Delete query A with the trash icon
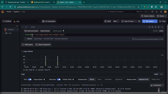This screenshot has width=168, height=94. coord(159,27)
